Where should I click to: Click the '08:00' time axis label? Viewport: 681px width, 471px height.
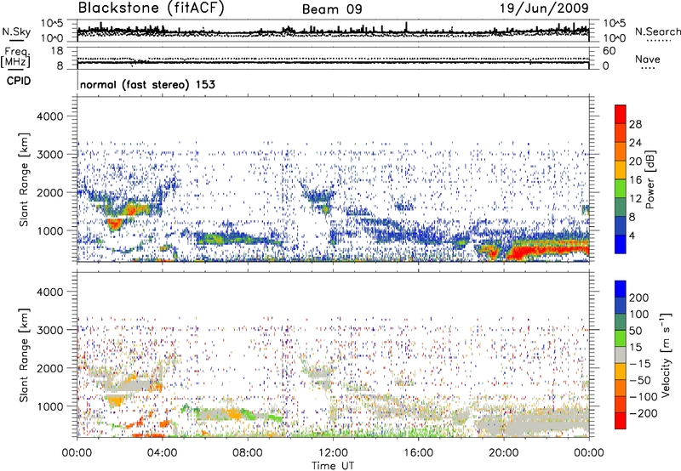[x=248, y=453]
